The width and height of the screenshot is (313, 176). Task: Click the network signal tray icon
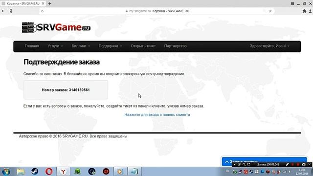coord(285,172)
